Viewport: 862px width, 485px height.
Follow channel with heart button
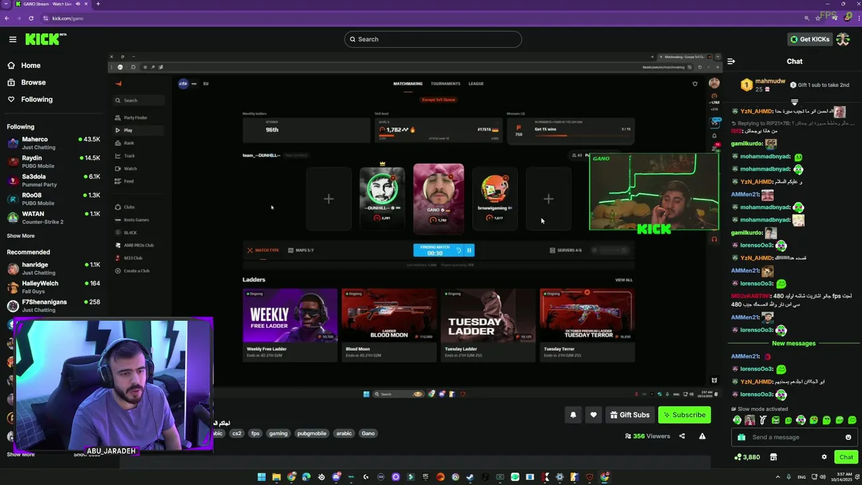593,415
